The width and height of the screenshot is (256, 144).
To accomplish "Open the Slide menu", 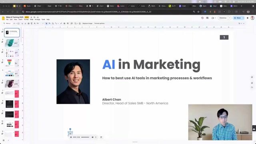I will (x=32, y=20).
